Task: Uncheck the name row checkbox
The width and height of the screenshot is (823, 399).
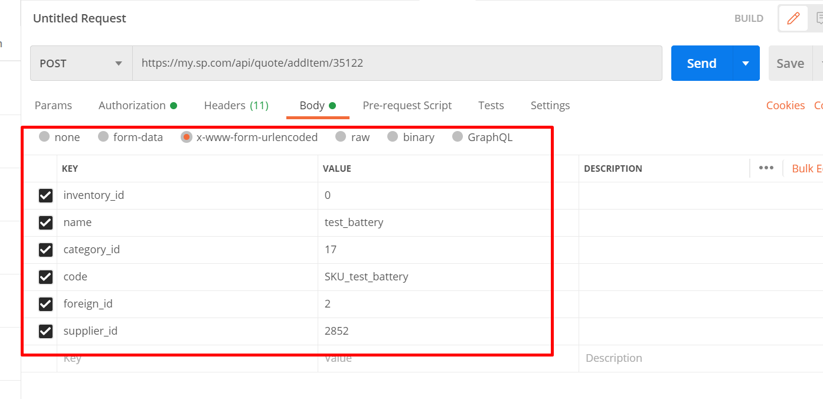Action: tap(45, 223)
